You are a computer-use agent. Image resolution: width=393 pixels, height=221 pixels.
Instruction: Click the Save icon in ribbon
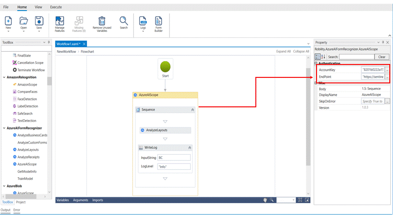(39, 21)
